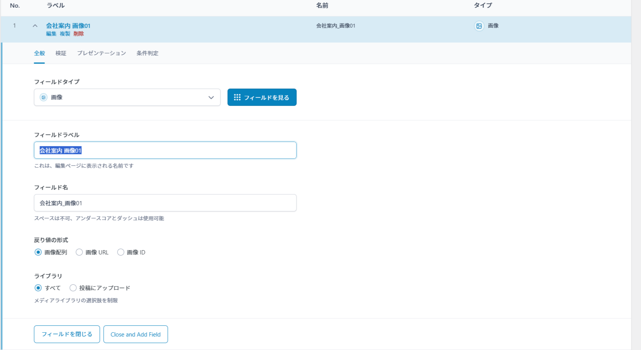Open the プレゼンテーション tab
This screenshot has width=641, height=350.
point(101,53)
